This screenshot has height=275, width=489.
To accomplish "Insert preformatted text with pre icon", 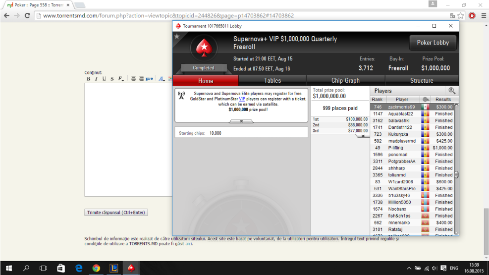I will tap(149, 79).
